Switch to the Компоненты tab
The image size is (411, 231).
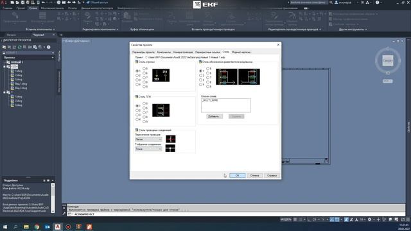click(164, 52)
